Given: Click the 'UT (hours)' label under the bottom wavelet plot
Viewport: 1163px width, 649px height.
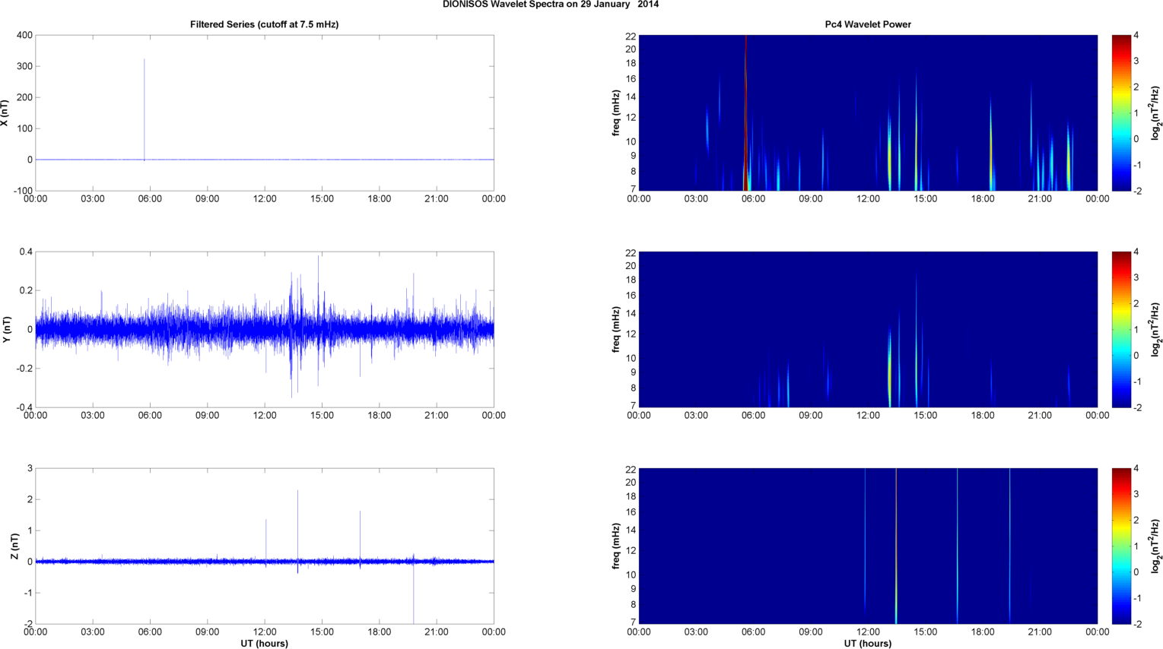Looking at the screenshot, I should (x=868, y=644).
